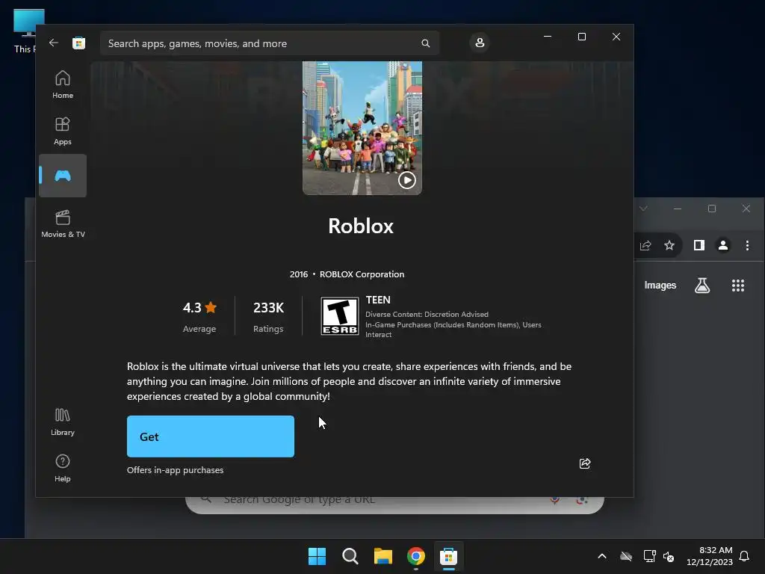Open Help in the Store sidebar

63,468
